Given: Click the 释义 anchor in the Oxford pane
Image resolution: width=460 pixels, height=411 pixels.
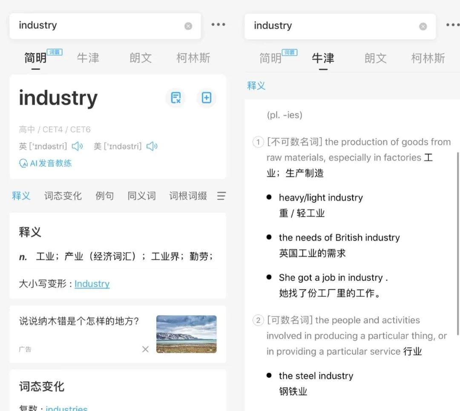Looking at the screenshot, I should click(x=256, y=85).
